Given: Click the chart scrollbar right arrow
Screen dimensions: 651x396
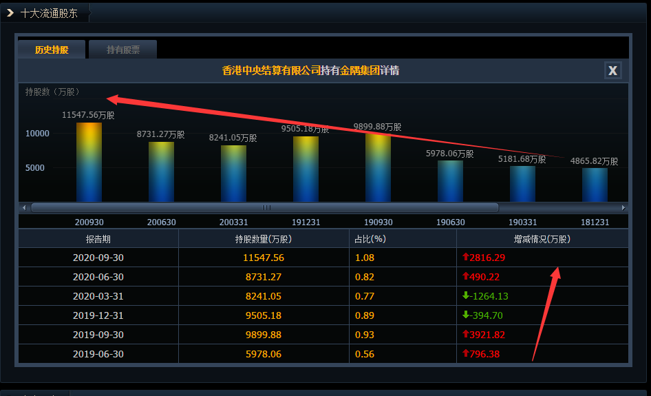Looking at the screenshot, I should pos(623,208).
